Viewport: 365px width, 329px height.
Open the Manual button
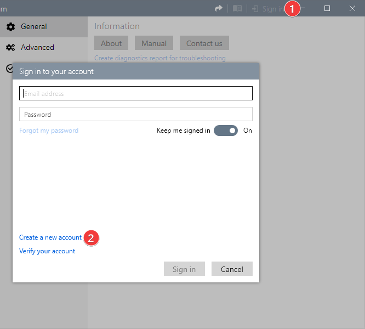pyautogui.click(x=154, y=43)
